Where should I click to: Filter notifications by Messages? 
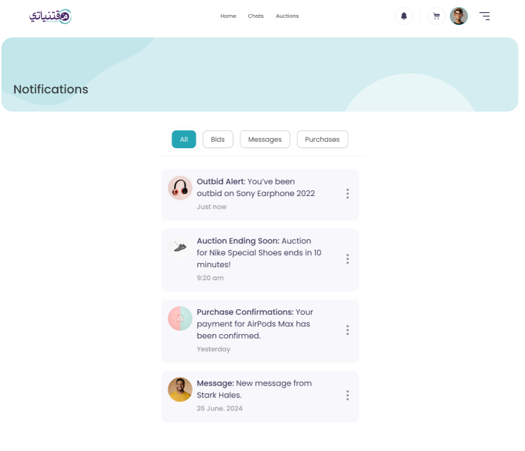pos(265,140)
